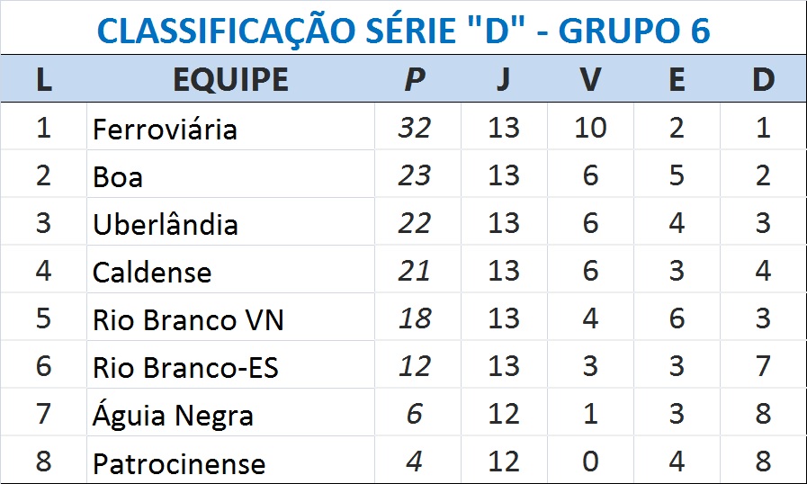The height and width of the screenshot is (484, 807).
Task: Click the D column header
Action: [x=763, y=80]
